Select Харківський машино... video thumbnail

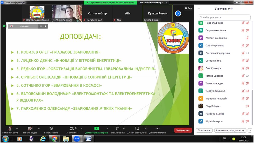click(37, 13)
